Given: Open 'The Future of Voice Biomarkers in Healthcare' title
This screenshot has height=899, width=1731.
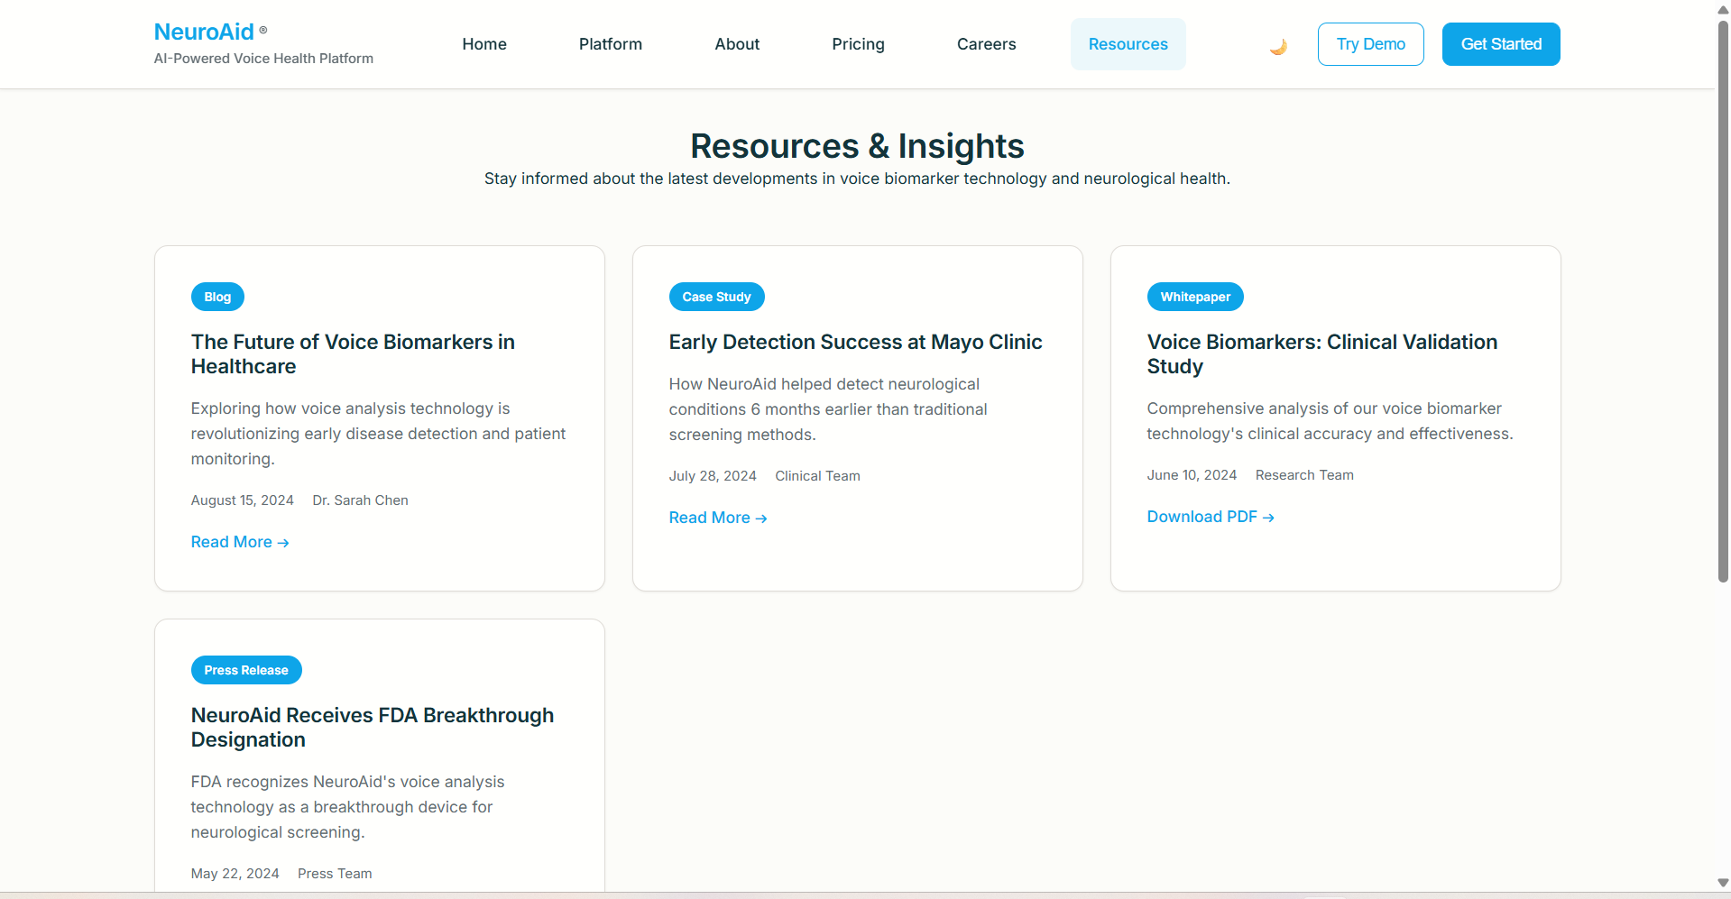Looking at the screenshot, I should [353, 354].
